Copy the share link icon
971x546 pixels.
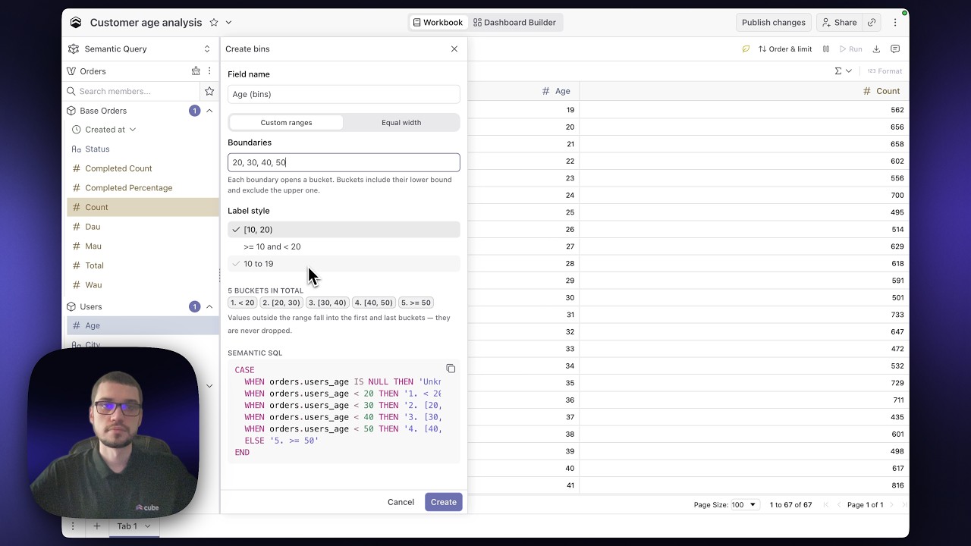[x=872, y=23]
